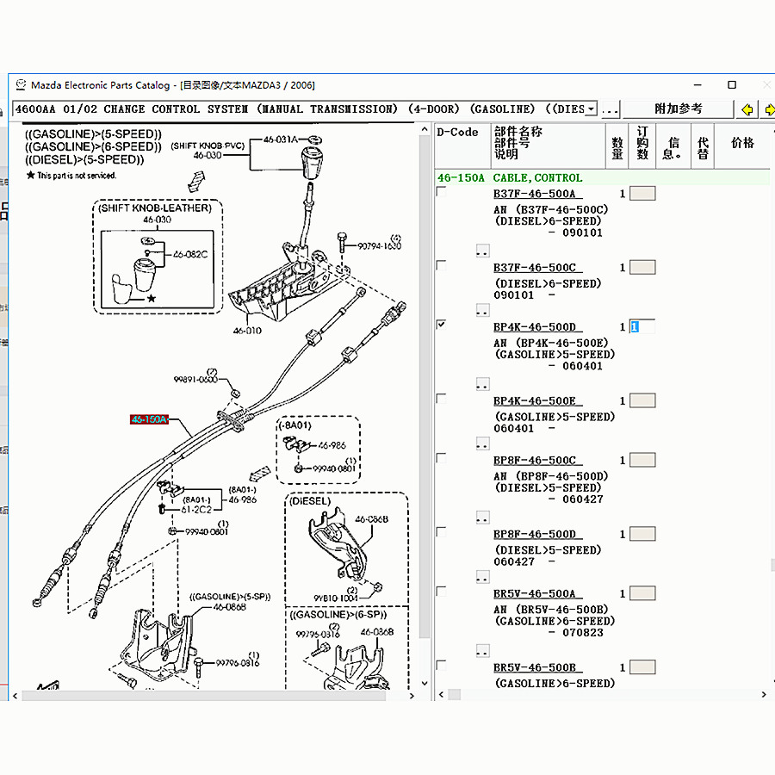775x775 pixels.
Task: Click diagram scrollbar down arrow
Action: 425,684
